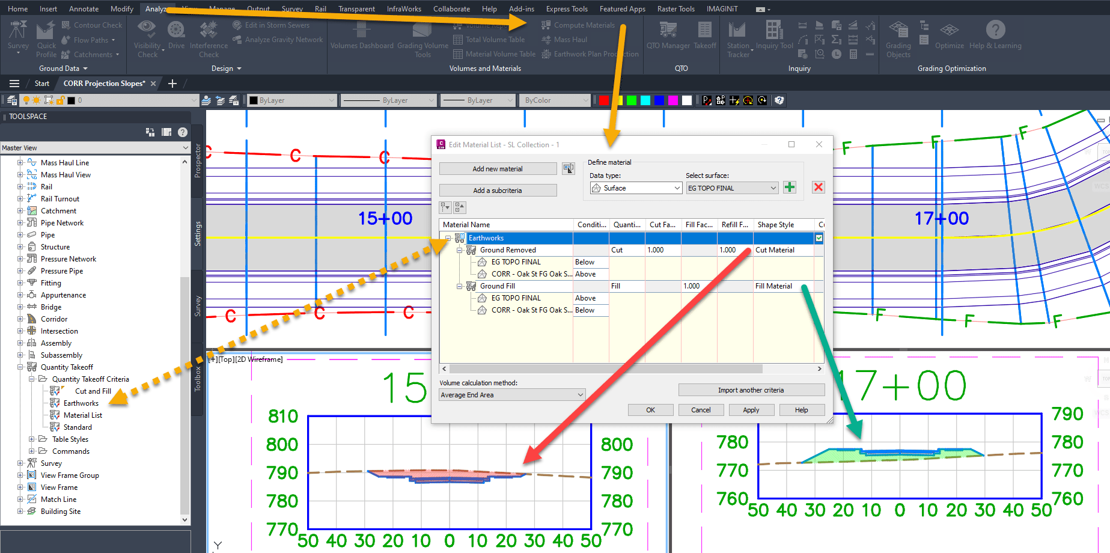Click Cancel in Edit Material List dialog

pyautogui.click(x=701, y=410)
